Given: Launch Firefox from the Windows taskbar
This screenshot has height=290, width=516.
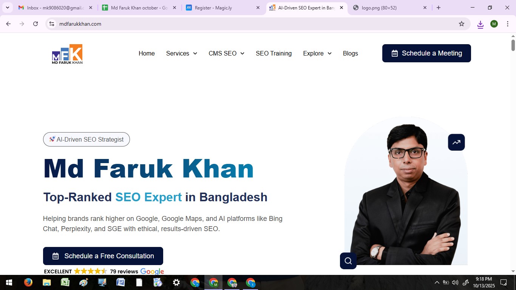Looking at the screenshot, I should 28,282.
